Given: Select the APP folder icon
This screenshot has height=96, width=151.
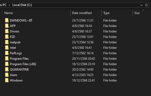Looking at the screenshot, I should 7,26.
